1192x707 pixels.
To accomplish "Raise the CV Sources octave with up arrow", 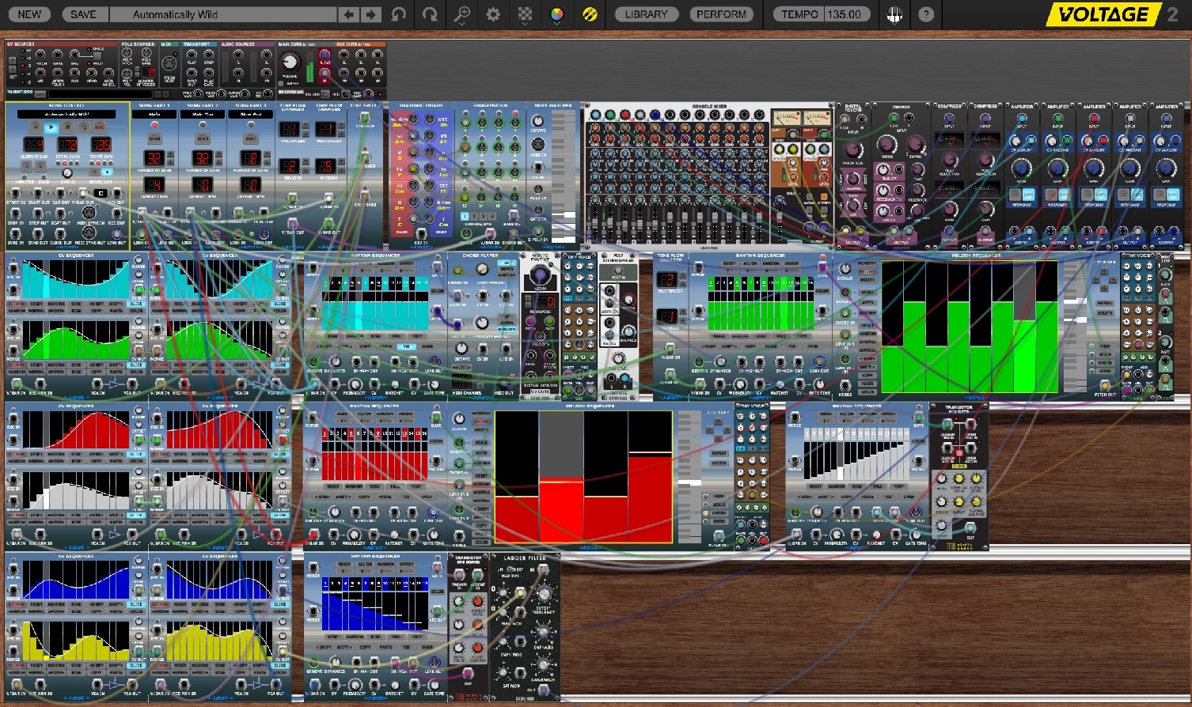I will pos(13,61).
